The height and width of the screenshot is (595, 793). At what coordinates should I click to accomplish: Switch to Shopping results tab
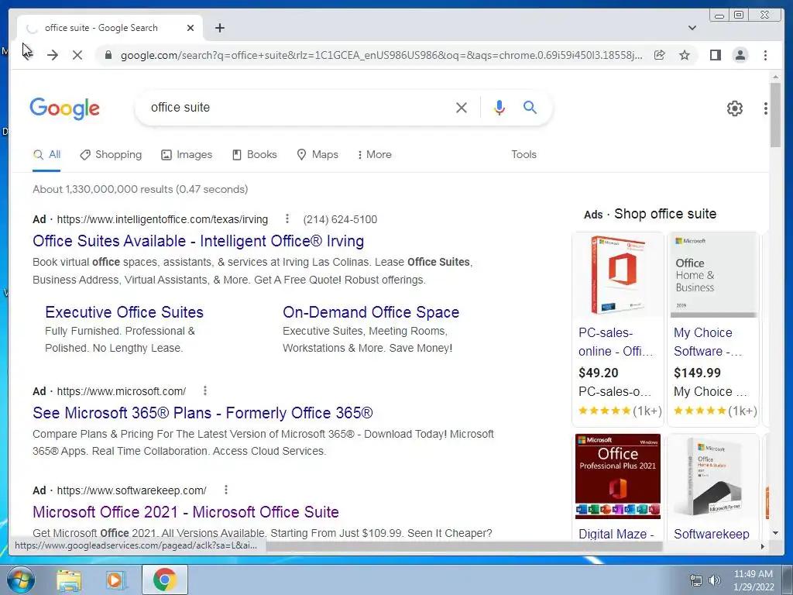coord(111,155)
